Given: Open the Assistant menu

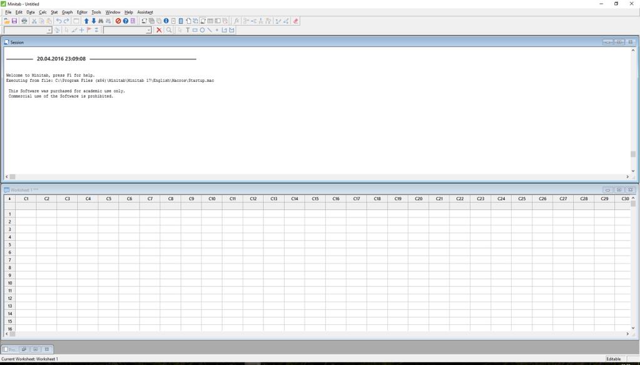Looking at the screenshot, I should (x=145, y=12).
